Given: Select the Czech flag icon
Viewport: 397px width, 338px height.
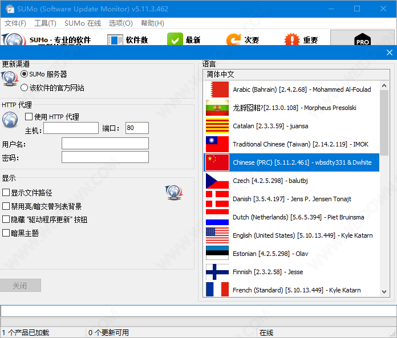Looking at the screenshot, I should point(217,181).
